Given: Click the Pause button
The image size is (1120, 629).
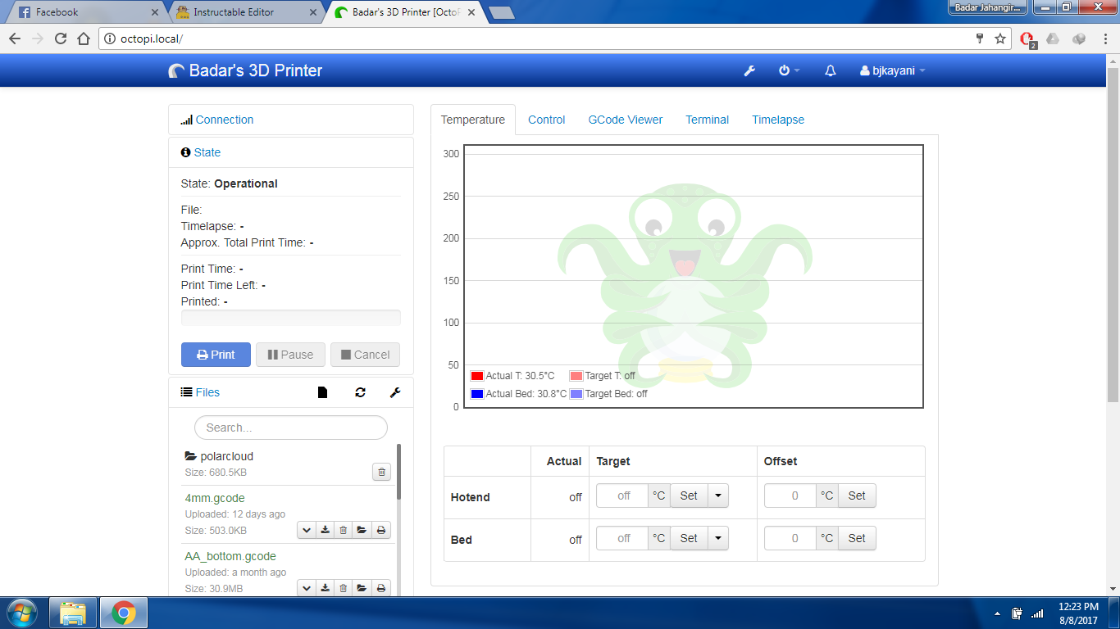Looking at the screenshot, I should (x=290, y=355).
